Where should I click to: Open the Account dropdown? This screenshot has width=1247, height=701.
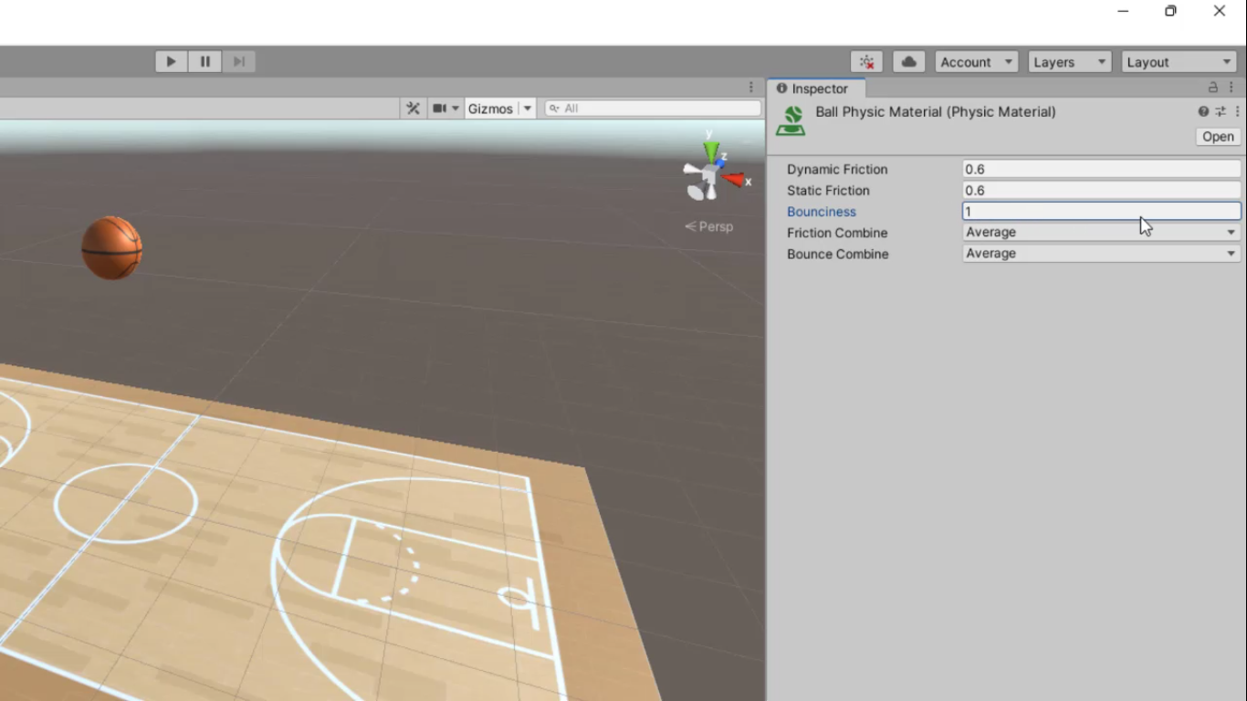pyautogui.click(x=976, y=62)
